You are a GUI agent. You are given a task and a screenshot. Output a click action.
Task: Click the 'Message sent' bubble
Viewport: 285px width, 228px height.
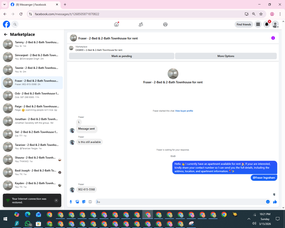pos(87,129)
